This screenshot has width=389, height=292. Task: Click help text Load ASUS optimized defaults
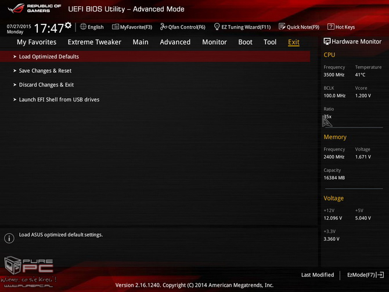61,235
